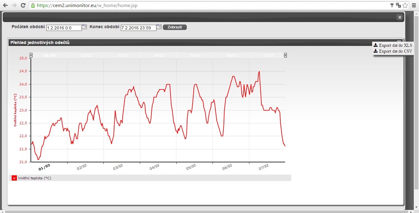Select 02/02 in the top range bar
This screenshot has height=213, width=419.
[86, 55]
